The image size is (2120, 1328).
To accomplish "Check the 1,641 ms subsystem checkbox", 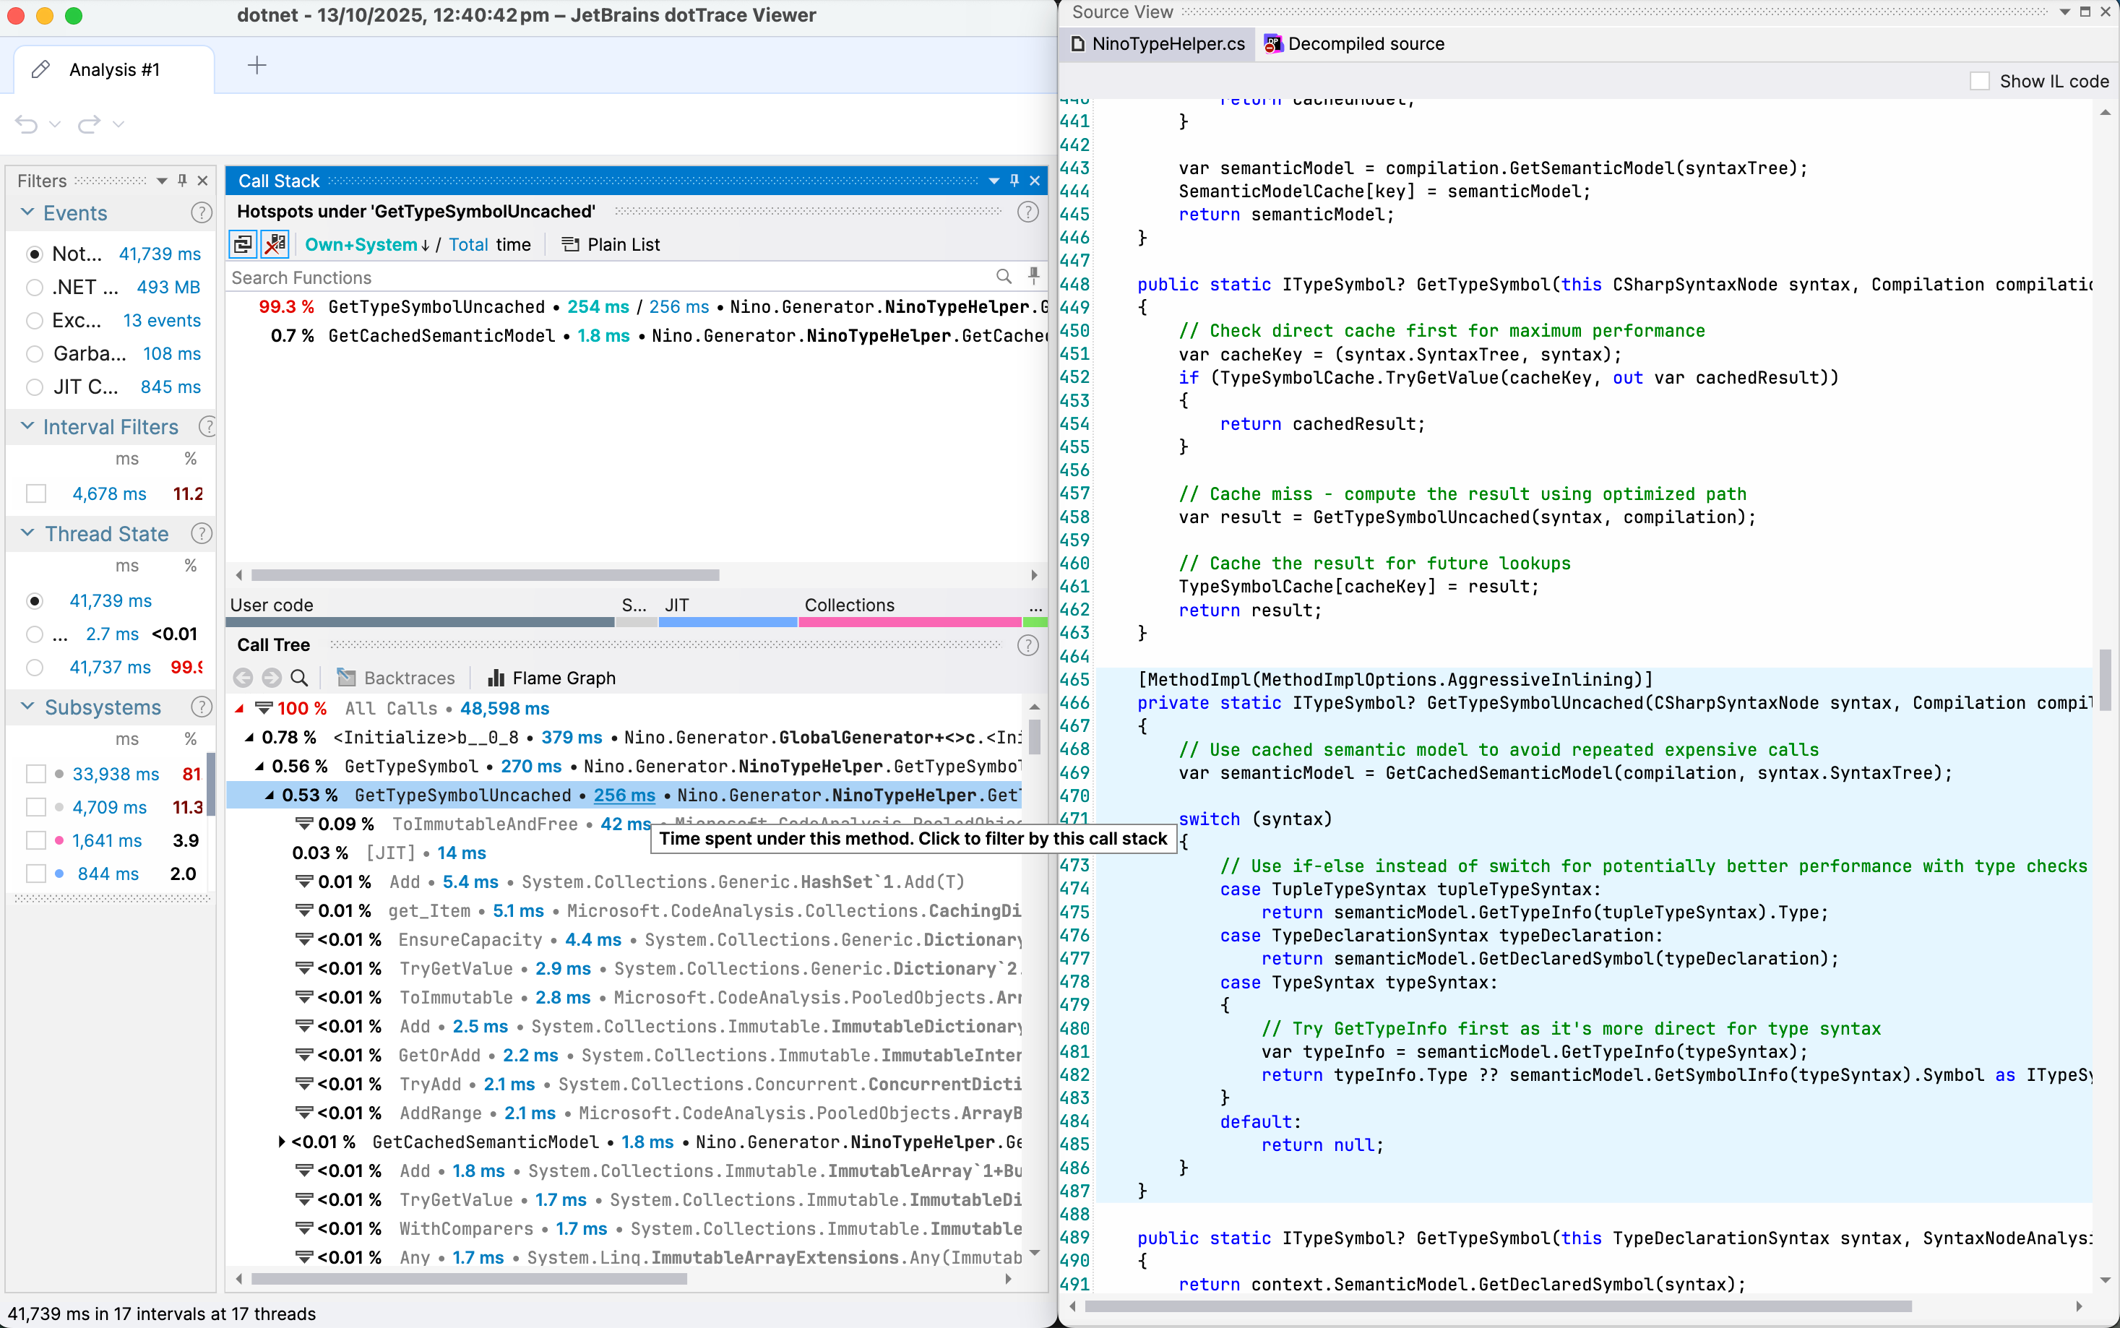I will click(36, 840).
